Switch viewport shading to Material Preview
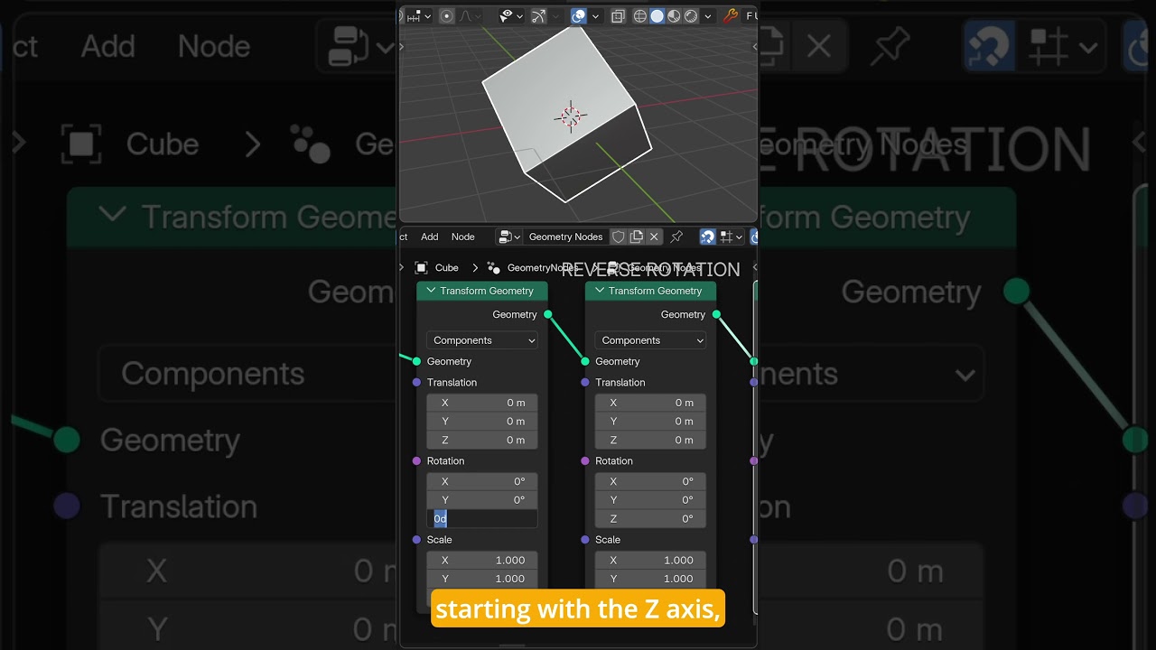1156x650 pixels. (x=674, y=16)
